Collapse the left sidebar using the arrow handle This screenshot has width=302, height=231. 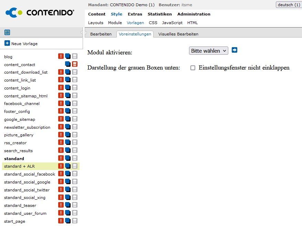coord(83,32)
